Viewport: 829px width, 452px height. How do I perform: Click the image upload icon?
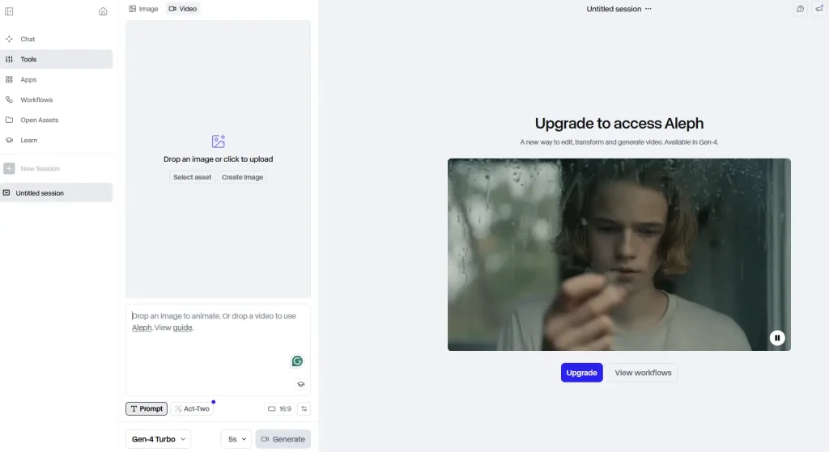(x=218, y=142)
